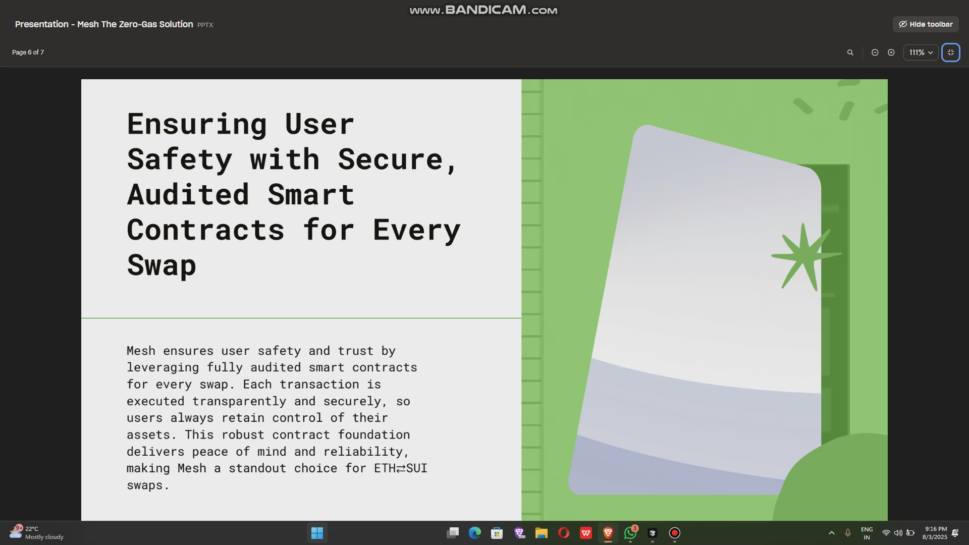
Task: Zoom out with the minus magnifier icon
Action: [875, 52]
